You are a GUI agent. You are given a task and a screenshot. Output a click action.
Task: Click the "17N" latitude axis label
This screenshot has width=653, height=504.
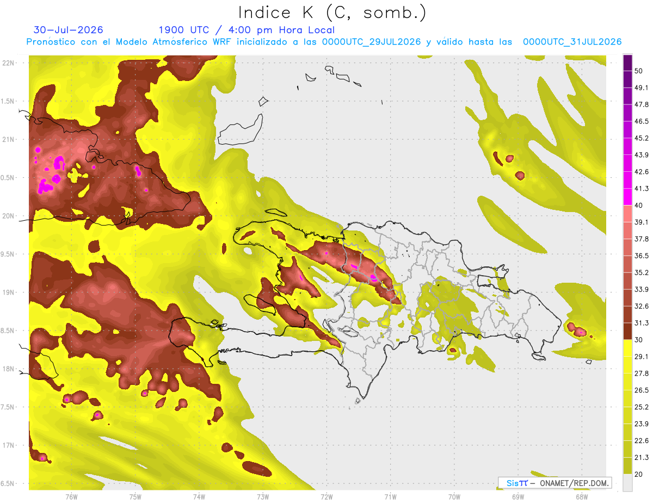(9, 445)
